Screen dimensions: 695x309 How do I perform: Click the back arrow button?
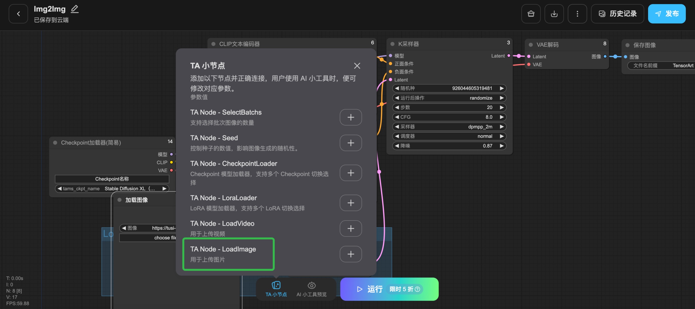pyautogui.click(x=18, y=14)
